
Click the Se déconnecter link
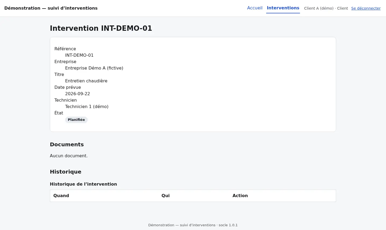click(366, 8)
